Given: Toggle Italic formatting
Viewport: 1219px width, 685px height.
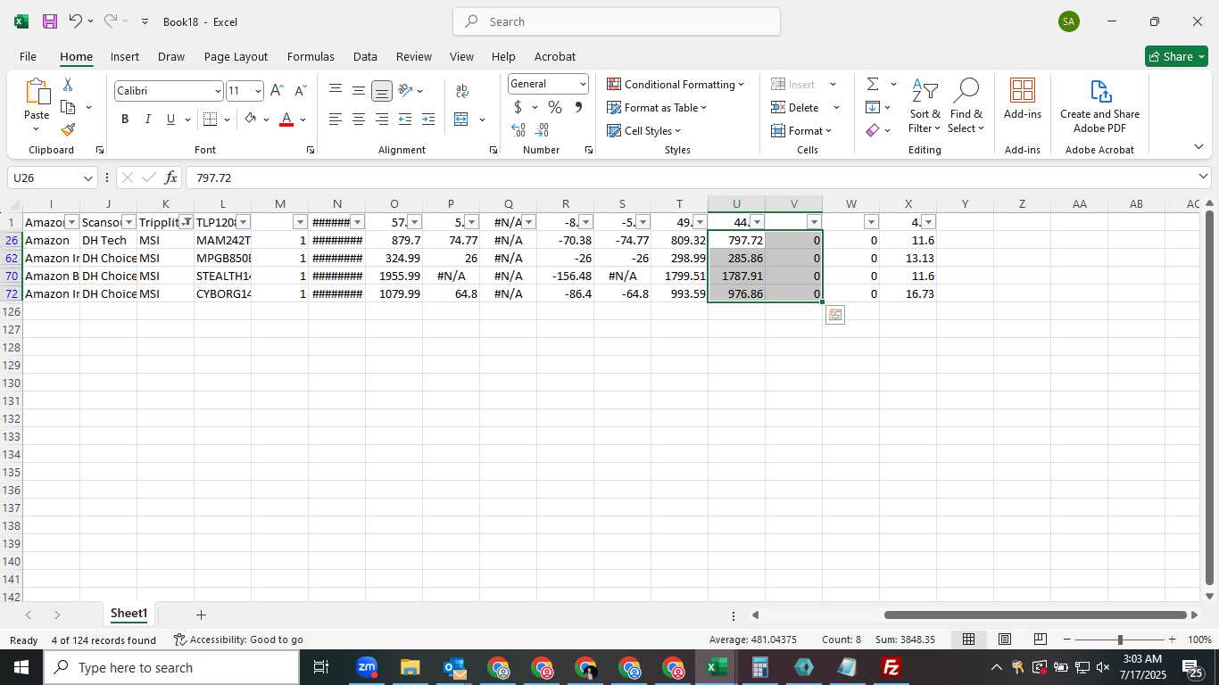Looking at the screenshot, I should tap(148, 120).
